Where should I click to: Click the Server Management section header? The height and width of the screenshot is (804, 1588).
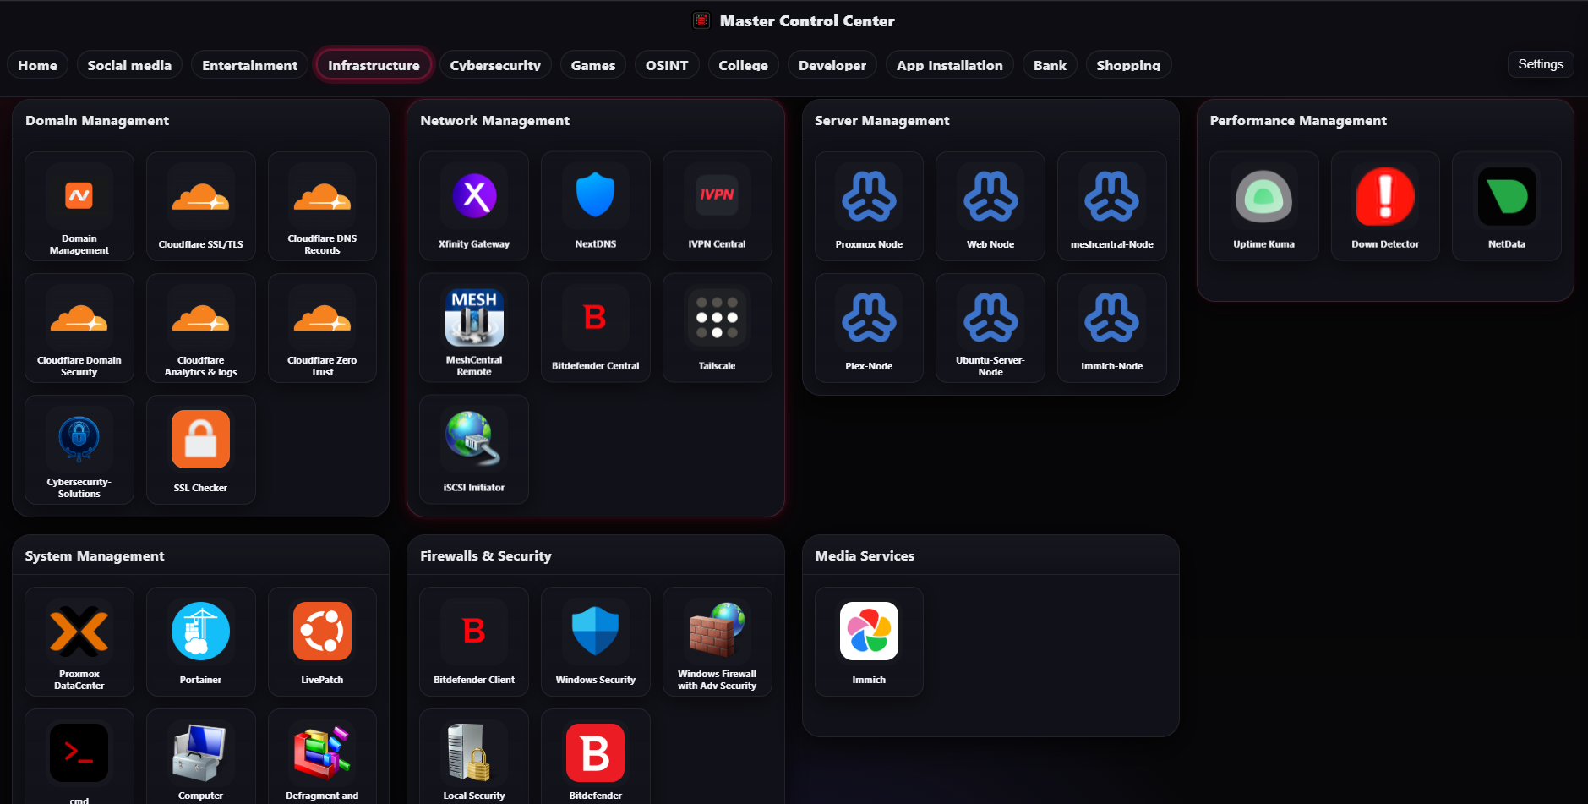click(x=881, y=120)
